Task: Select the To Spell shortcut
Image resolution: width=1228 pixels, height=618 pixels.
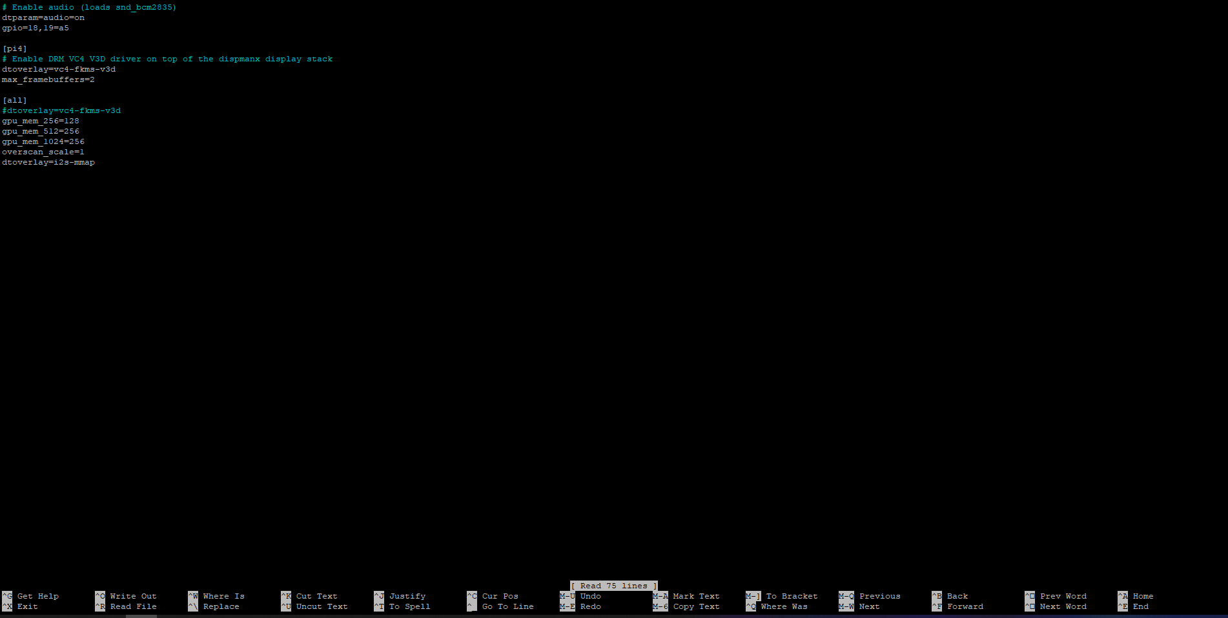Action: point(409,606)
